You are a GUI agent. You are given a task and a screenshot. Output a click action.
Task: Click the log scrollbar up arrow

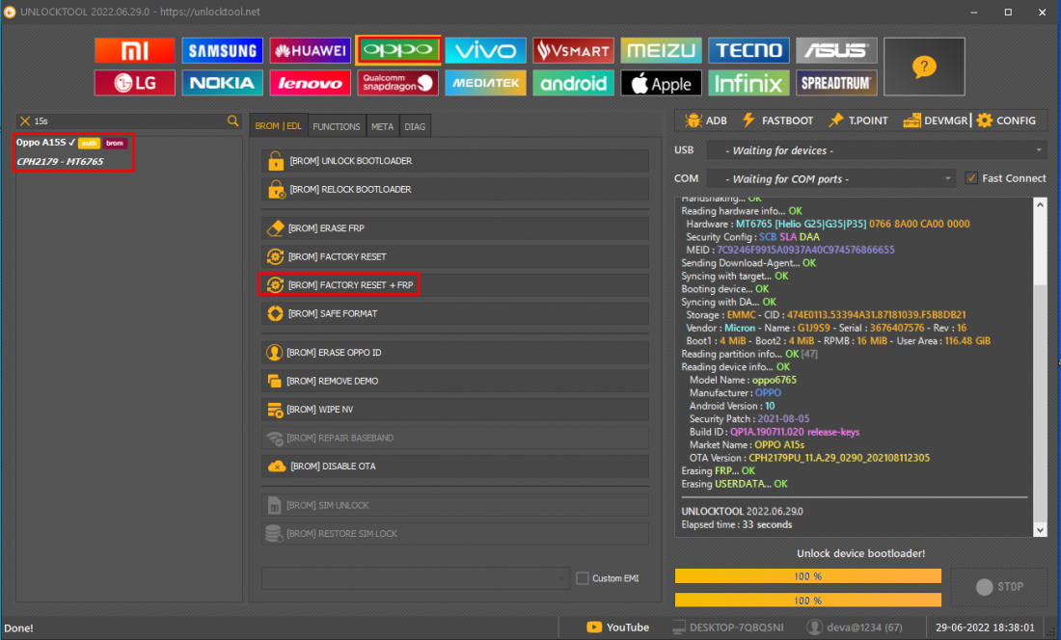coord(1040,204)
